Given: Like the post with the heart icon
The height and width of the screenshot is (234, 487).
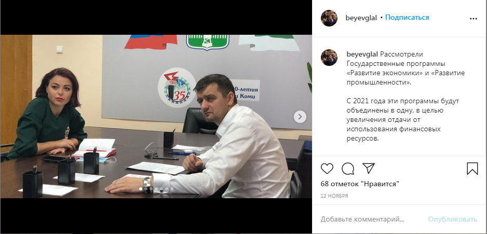Looking at the screenshot, I should pos(327,169).
